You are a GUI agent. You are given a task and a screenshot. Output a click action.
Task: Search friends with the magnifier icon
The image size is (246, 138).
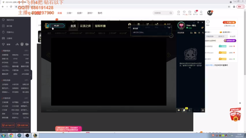(203, 33)
